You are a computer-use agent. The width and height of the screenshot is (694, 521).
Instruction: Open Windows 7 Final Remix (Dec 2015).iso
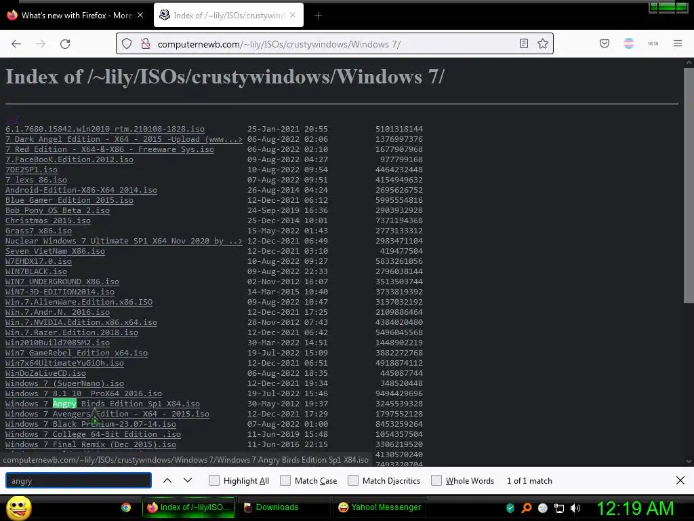point(91,445)
